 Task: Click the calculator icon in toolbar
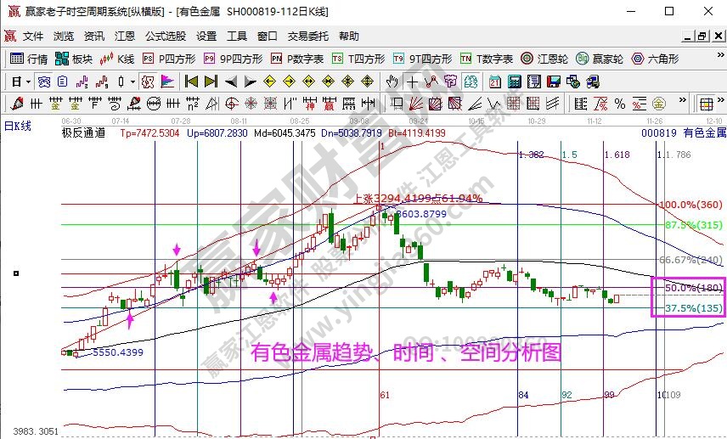pos(514,82)
